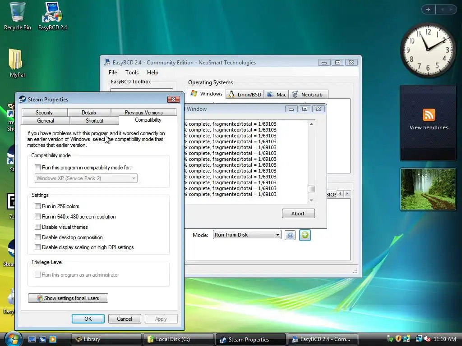Click OK in Steam Properties
This screenshot has width=462, height=346.
coord(88,319)
